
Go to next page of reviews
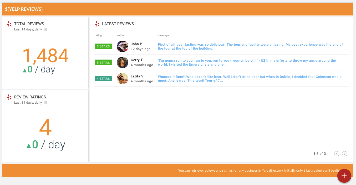click(x=345, y=154)
